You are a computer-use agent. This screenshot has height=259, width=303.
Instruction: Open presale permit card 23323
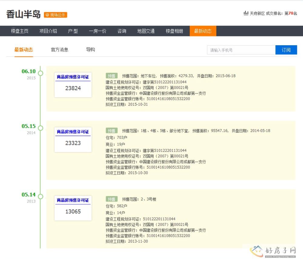click(x=73, y=139)
